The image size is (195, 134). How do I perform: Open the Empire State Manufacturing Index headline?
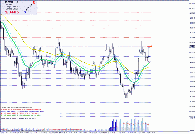22,112
